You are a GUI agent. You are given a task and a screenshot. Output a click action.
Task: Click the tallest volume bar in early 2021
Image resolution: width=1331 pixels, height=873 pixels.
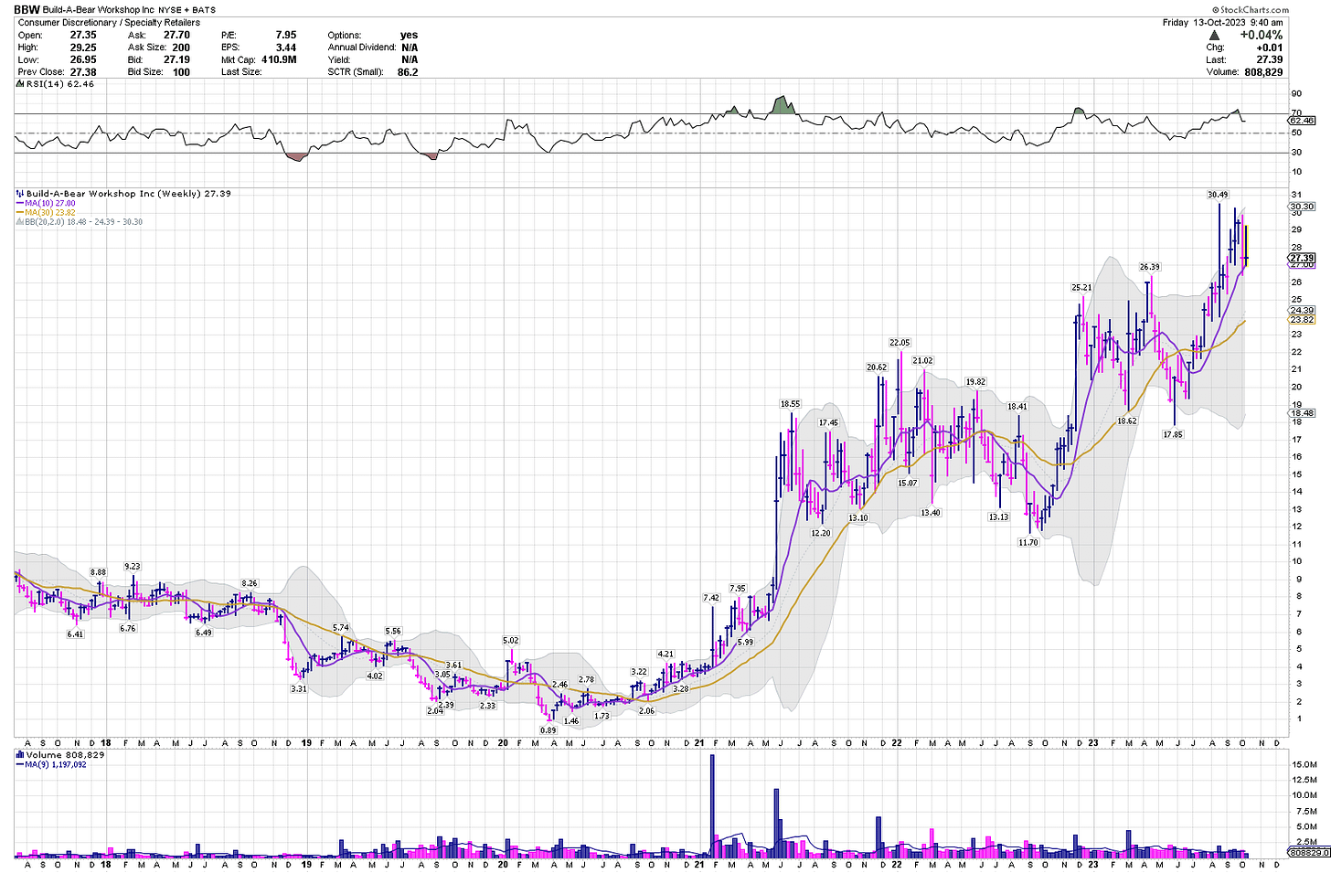click(712, 806)
